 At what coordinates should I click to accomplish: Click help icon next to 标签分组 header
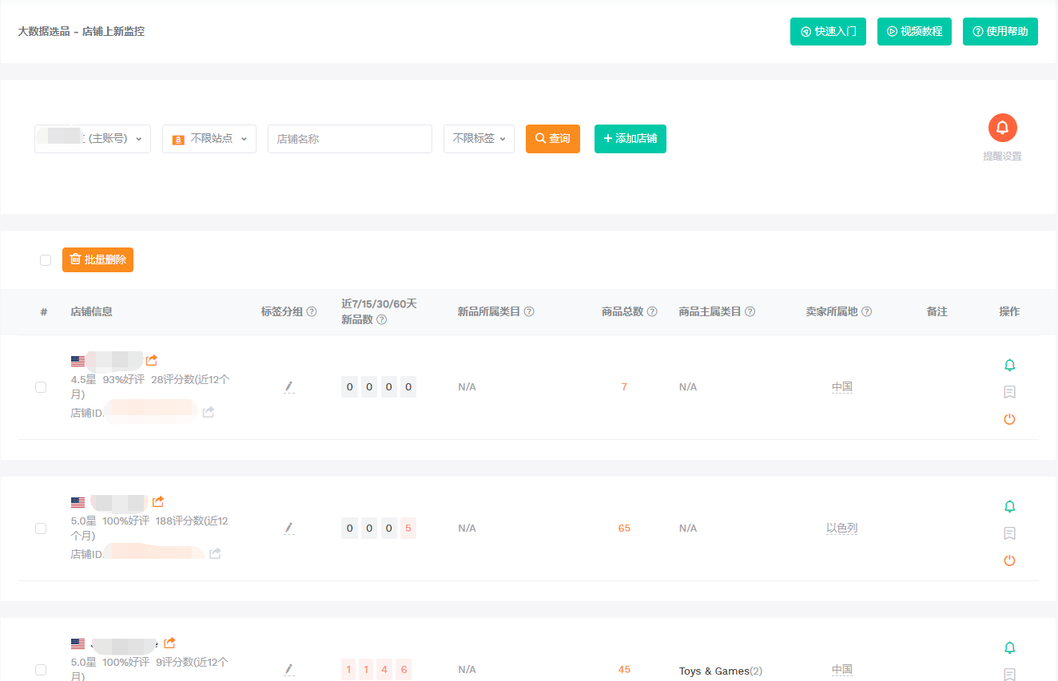312,312
